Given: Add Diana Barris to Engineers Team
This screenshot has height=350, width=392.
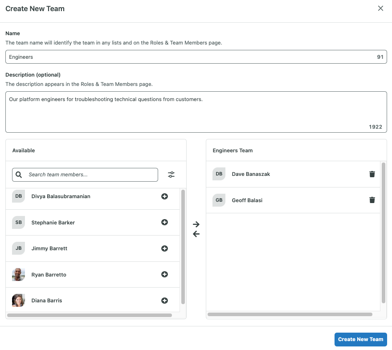Looking at the screenshot, I should point(164,301).
